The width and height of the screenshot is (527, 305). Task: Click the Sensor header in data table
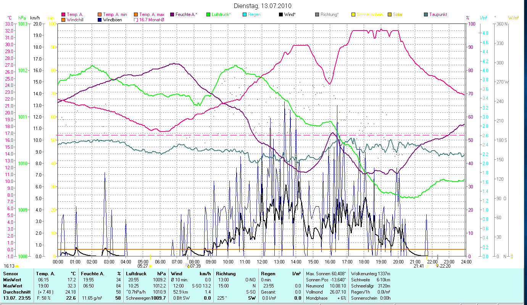click(x=10, y=273)
